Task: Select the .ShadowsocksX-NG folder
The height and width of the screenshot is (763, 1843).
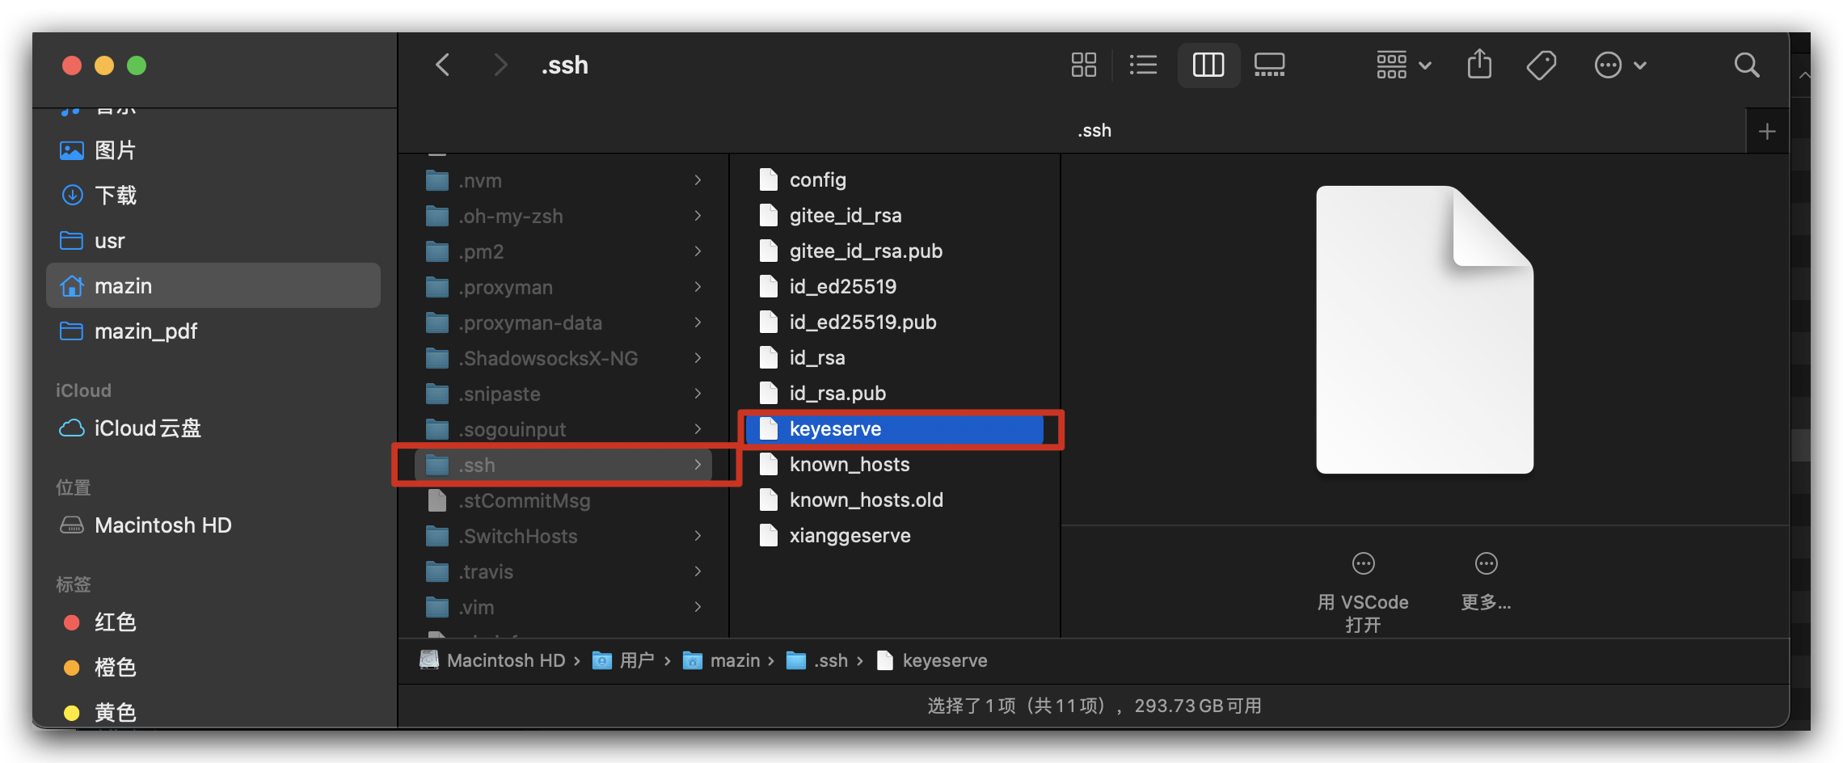Action: click(563, 358)
